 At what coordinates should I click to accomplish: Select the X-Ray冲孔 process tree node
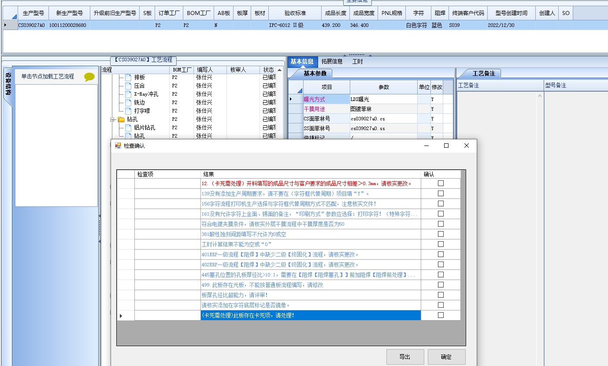tap(146, 94)
